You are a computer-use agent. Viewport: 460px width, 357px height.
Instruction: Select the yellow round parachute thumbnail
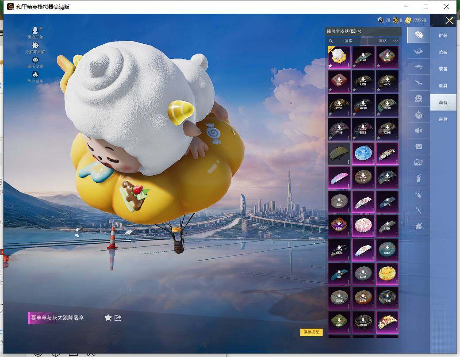click(387, 274)
